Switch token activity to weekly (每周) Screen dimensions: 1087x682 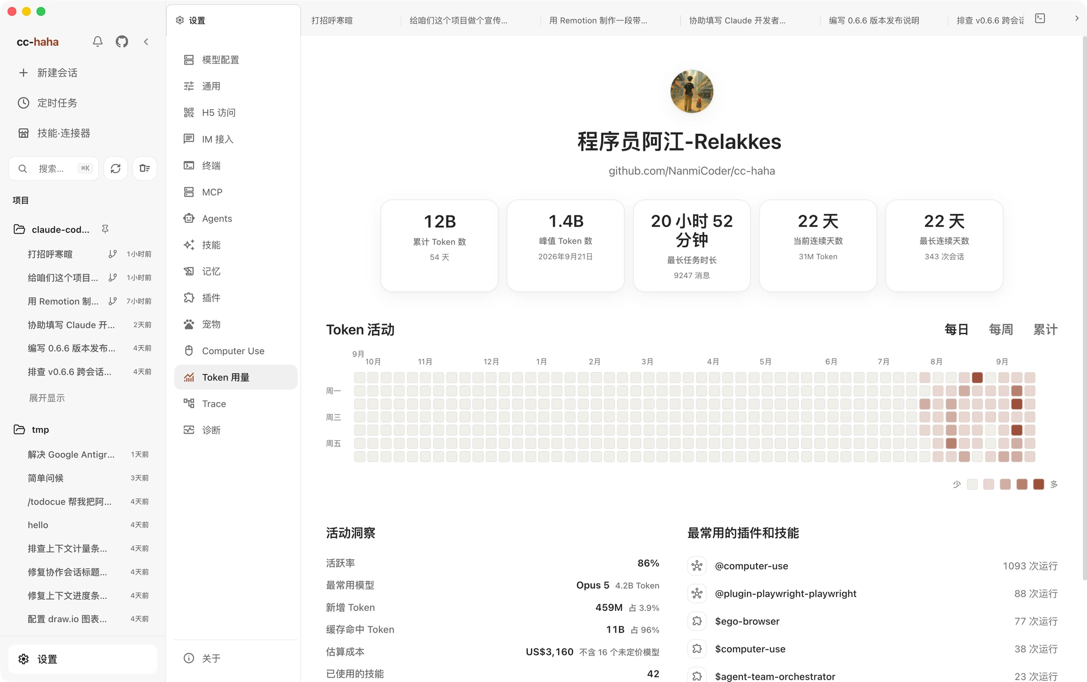coord(1001,330)
